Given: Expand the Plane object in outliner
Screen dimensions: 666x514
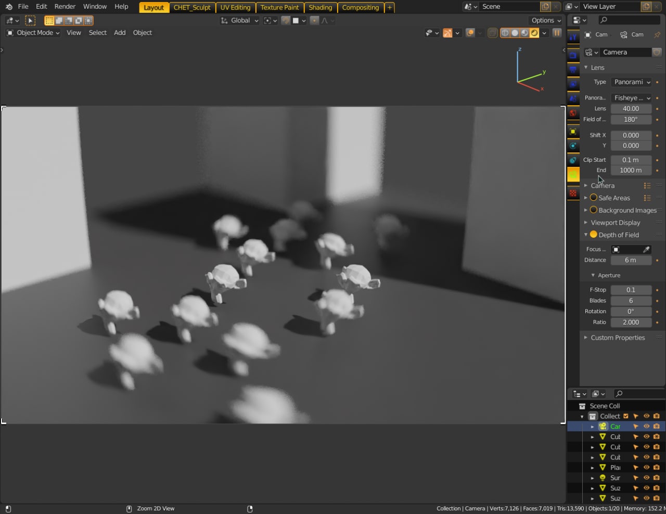Looking at the screenshot, I should pyautogui.click(x=592, y=468).
